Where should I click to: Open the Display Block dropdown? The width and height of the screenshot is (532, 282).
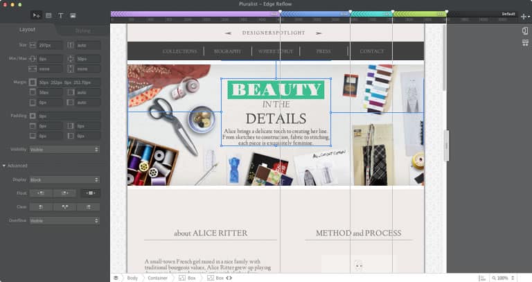64,179
